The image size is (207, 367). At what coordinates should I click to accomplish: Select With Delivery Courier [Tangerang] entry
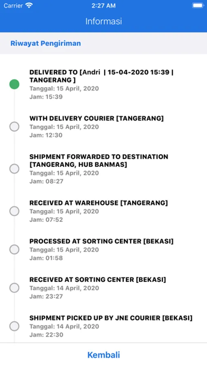(x=103, y=127)
